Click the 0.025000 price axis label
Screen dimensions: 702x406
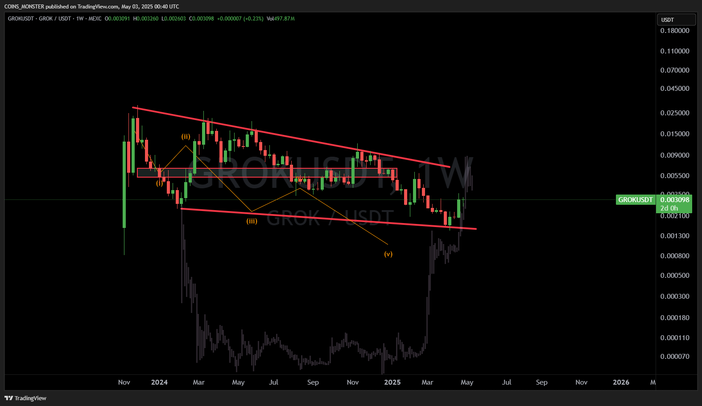click(675, 113)
